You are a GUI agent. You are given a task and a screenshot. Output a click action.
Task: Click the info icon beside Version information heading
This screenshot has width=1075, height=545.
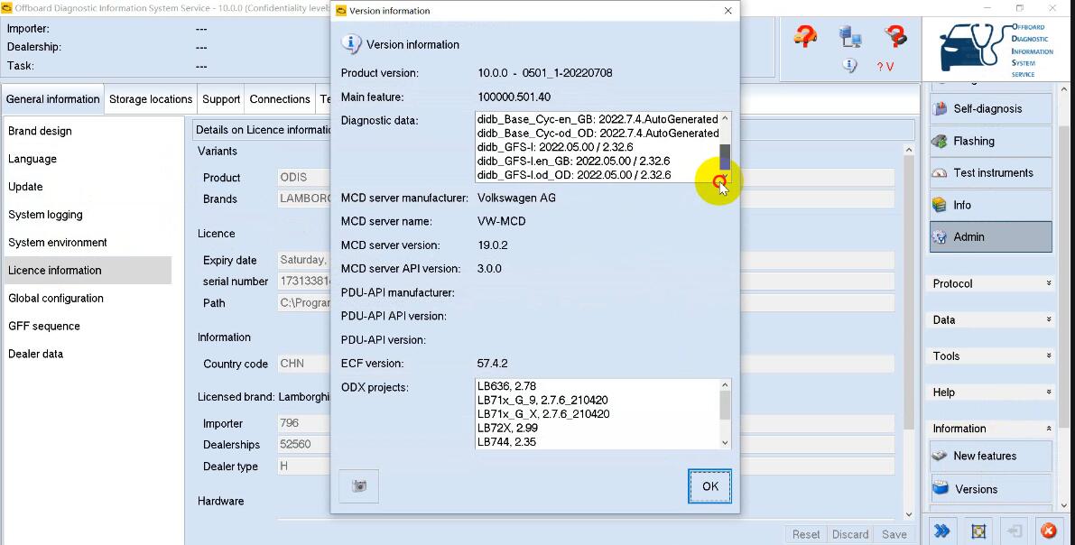click(x=351, y=44)
